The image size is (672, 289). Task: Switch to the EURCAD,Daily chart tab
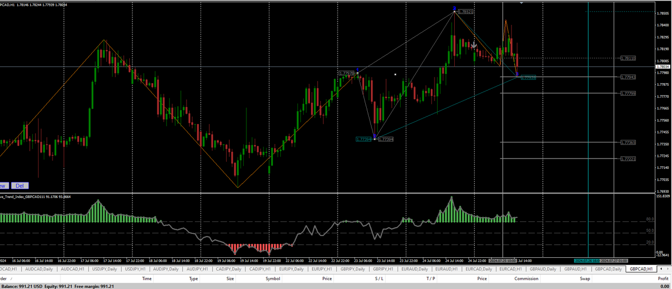click(x=479, y=269)
